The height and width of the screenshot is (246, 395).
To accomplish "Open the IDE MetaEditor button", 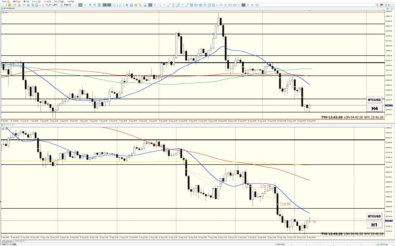I will pyautogui.click(x=15, y=5).
